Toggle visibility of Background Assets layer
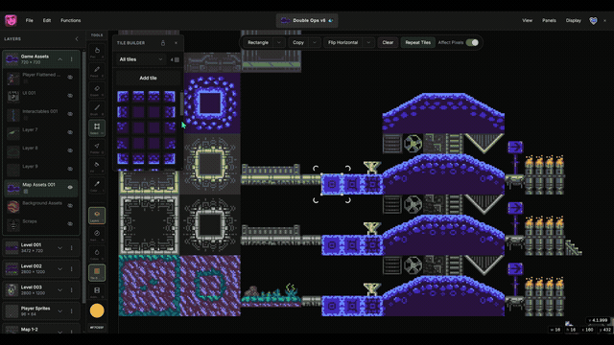The image size is (614, 345). click(70, 205)
